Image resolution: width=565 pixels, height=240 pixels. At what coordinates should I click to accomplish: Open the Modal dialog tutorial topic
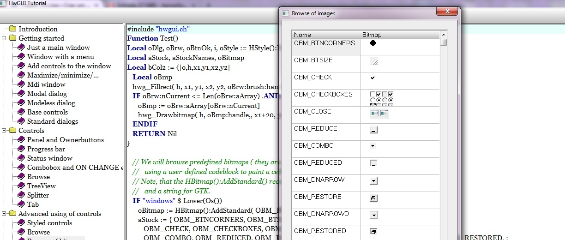[x=47, y=94]
